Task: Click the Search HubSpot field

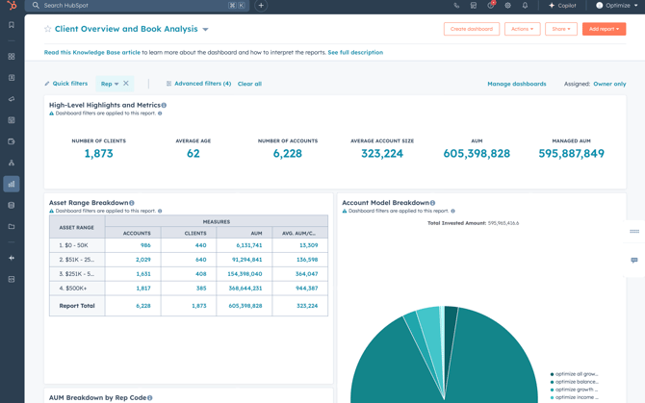Action: [x=137, y=6]
